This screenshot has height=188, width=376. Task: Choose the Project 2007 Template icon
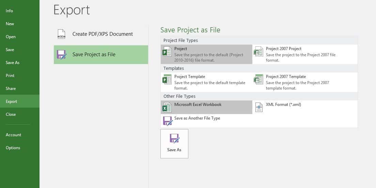tap(258, 80)
